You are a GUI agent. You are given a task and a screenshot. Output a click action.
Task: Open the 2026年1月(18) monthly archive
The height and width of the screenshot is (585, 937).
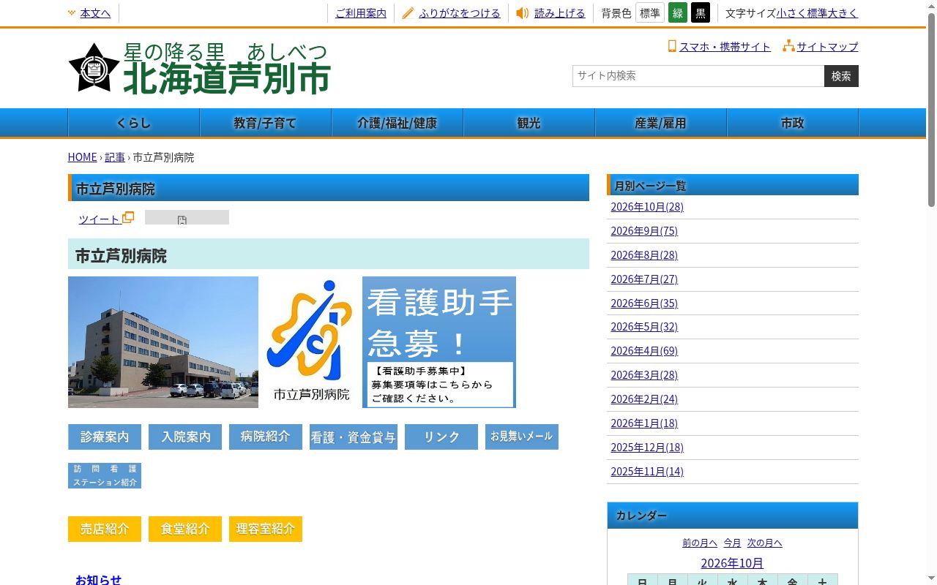[x=644, y=423]
